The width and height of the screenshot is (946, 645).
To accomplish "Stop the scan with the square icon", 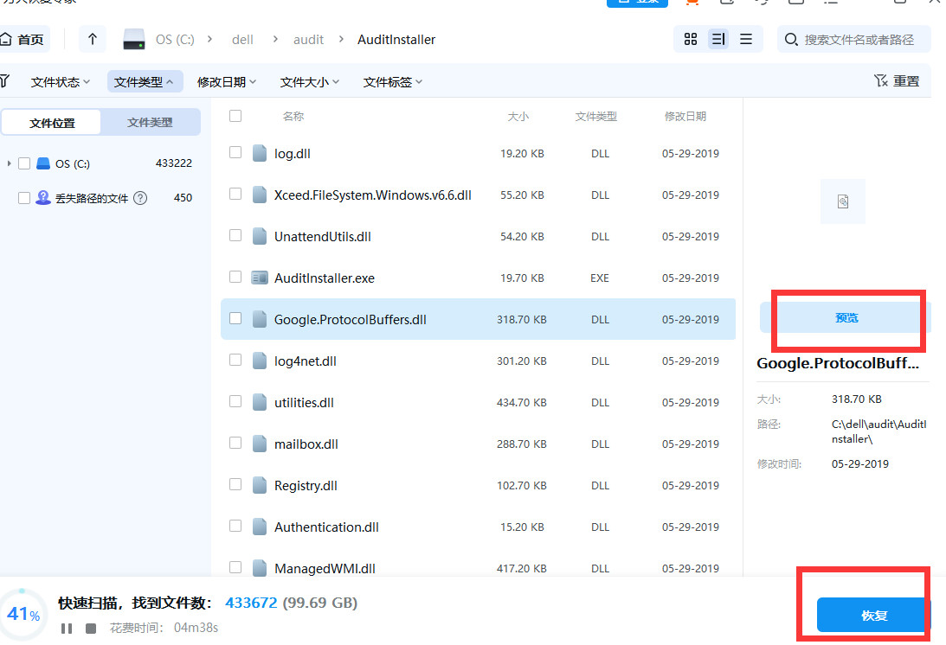I will (x=91, y=628).
